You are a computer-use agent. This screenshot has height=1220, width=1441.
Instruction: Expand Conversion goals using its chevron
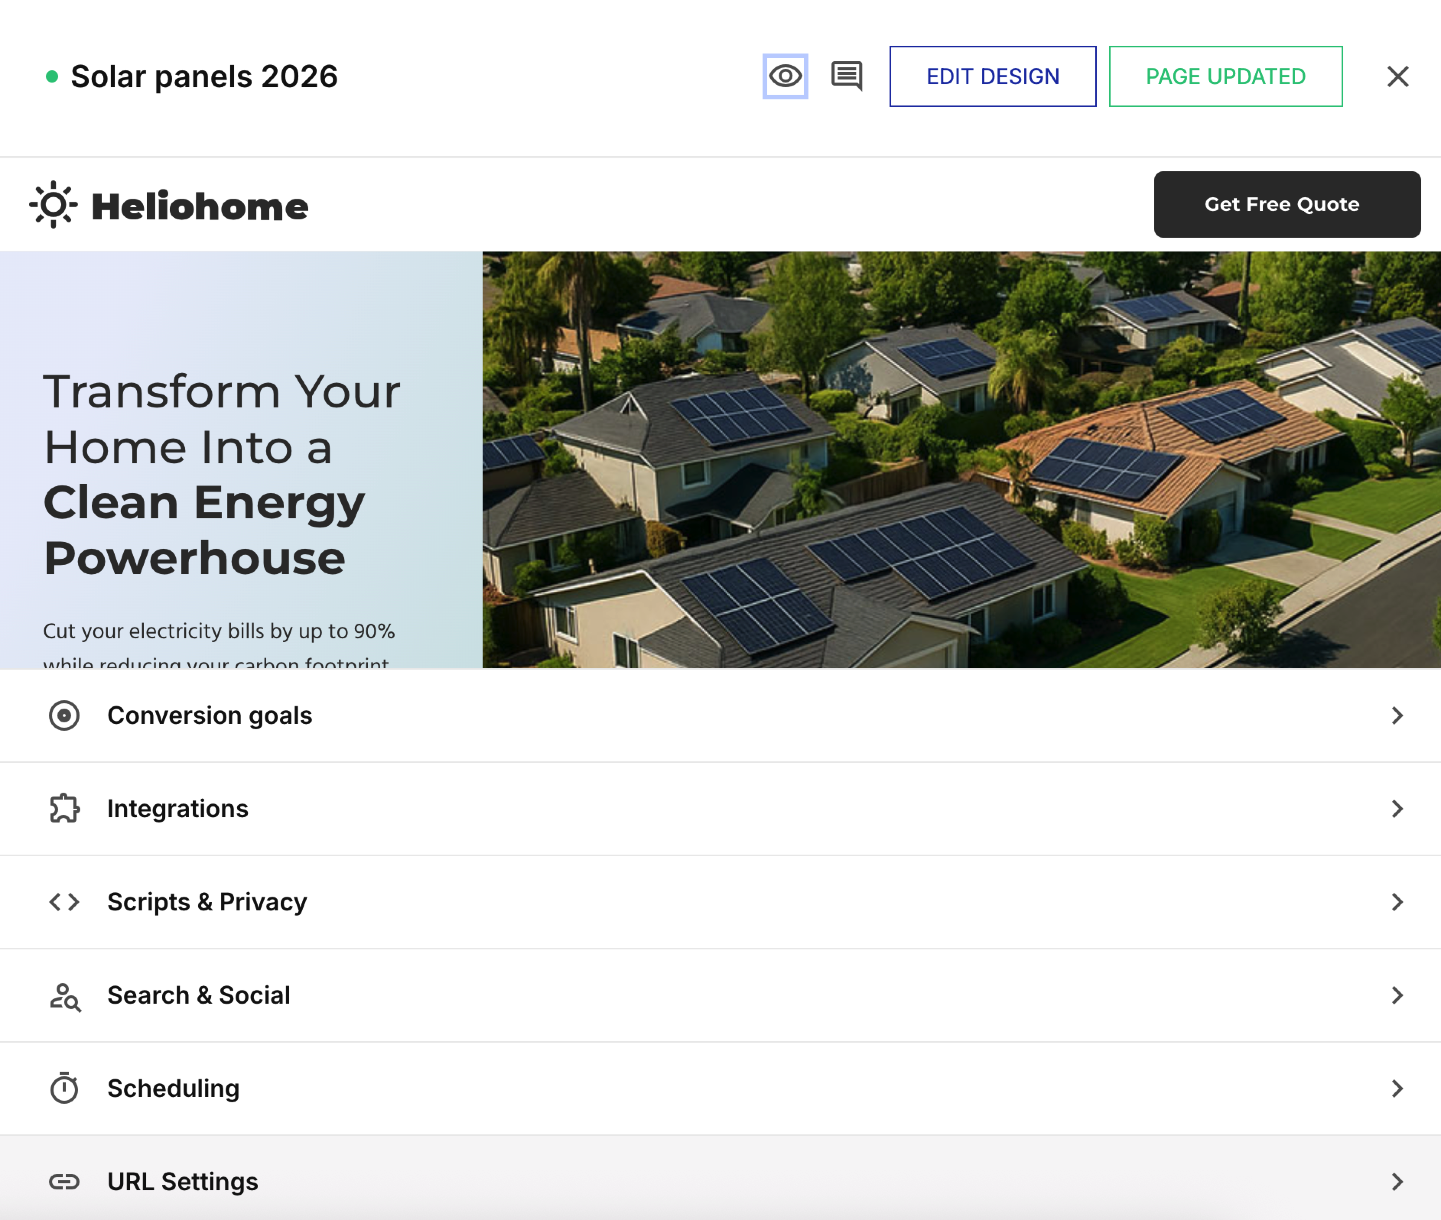tap(1397, 715)
